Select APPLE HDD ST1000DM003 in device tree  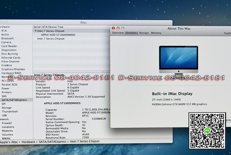coord(58,35)
